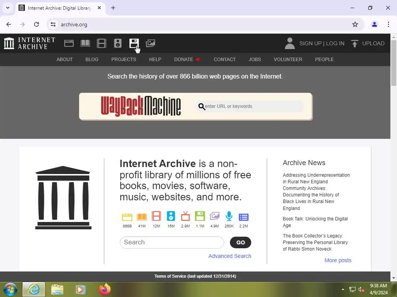This screenshot has height=297, width=397.
Task: Read Addressing Underrepresentation in Rural New England post
Action: tap(316, 192)
